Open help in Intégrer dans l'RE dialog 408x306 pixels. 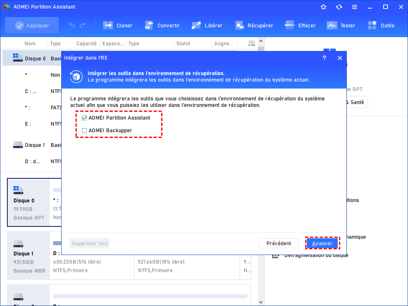(x=324, y=58)
